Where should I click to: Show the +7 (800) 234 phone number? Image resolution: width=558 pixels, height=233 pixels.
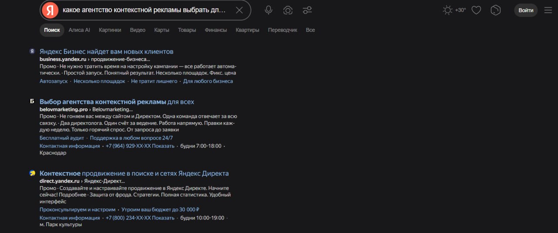pos(140,218)
